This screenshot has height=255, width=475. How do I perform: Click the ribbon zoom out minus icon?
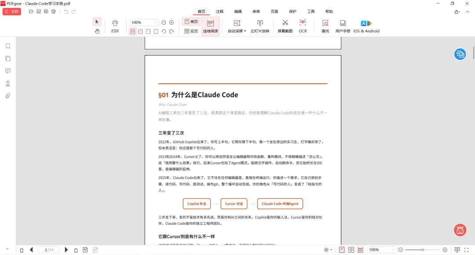(x=164, y=22)
